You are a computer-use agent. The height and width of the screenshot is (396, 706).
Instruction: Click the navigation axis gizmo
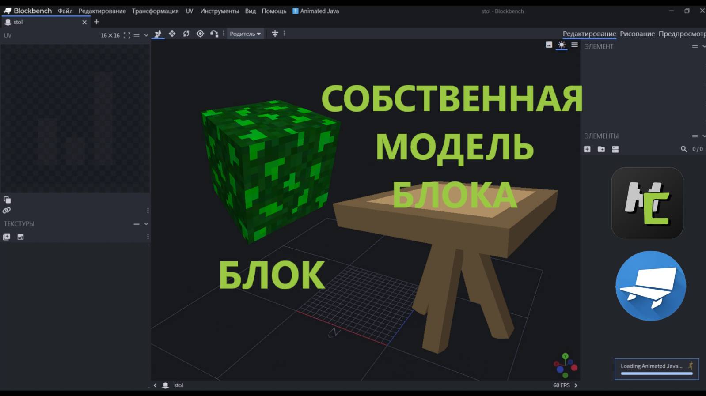(x=565, y=366)
